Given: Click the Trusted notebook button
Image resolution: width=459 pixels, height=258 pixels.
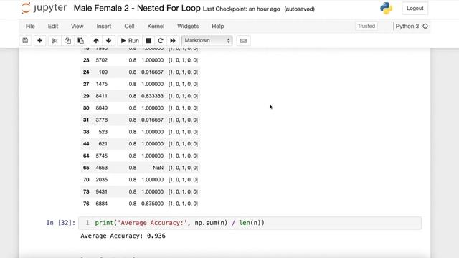Looking at the screenshot, I should [366, 26].
